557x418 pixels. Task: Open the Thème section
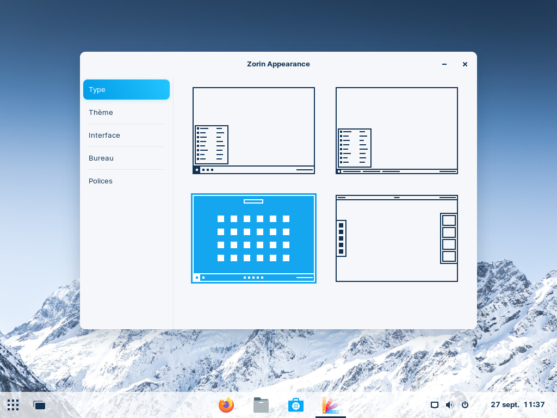(x=126, y=112)
